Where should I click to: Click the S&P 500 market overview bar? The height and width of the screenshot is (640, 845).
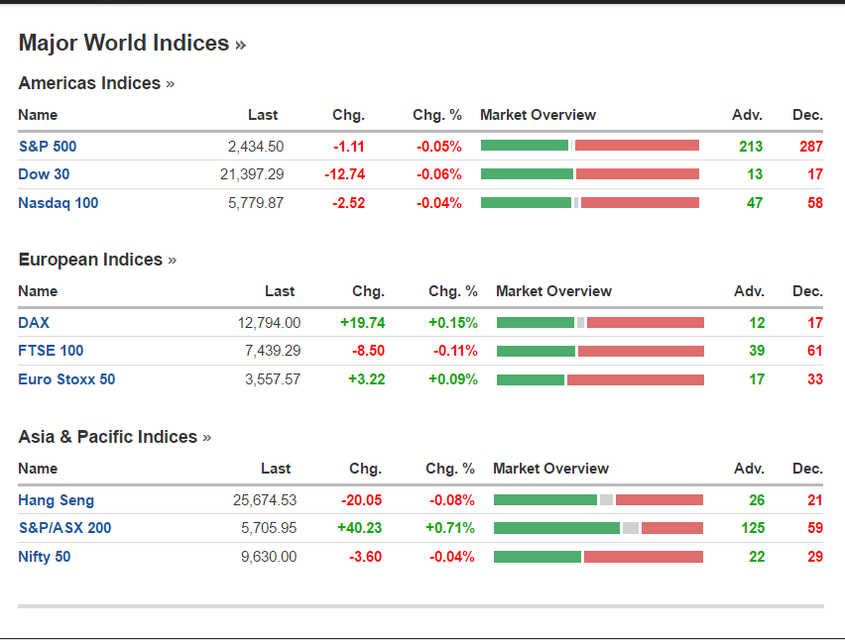(589, 146)
